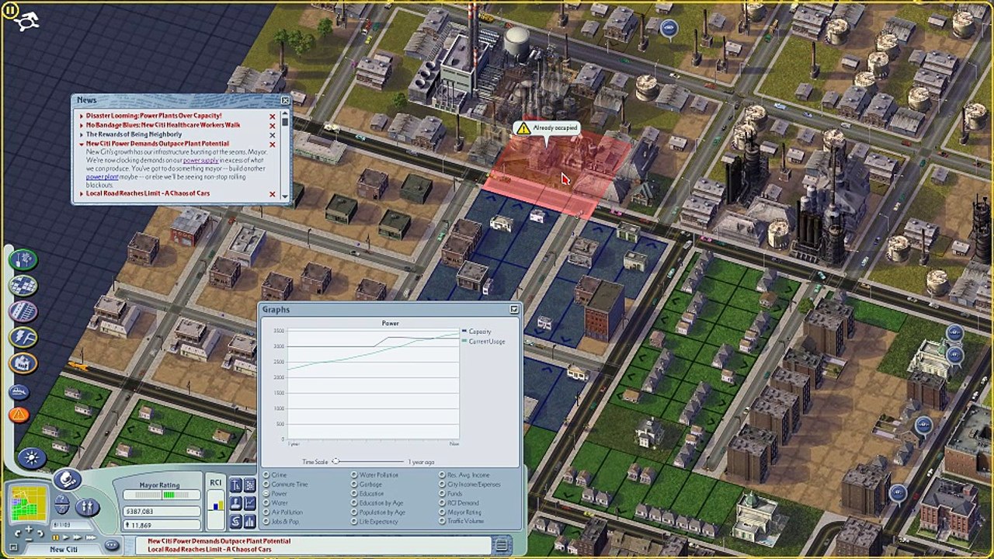This screenshot has width=994, height=559.
Task: Select the Power graph option
Action: [x=276, y=494]
